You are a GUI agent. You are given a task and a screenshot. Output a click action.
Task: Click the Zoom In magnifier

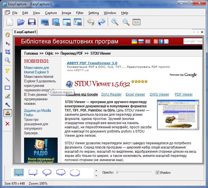(115, 22)
